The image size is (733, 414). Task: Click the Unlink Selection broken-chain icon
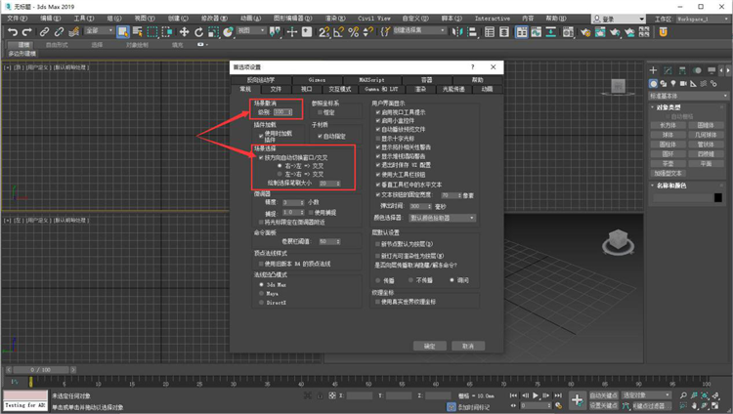pos(59,32)
